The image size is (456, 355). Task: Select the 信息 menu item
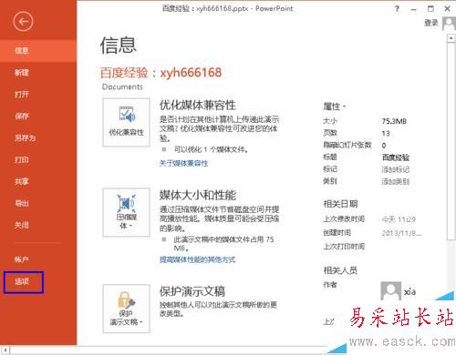(38, 51)
